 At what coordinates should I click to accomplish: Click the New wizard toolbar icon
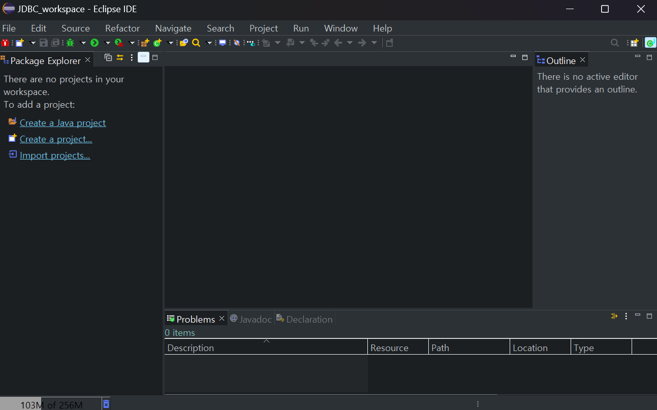pos(20,43)
